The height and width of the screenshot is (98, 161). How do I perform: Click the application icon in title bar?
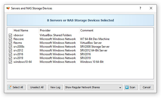click(8, 8)
